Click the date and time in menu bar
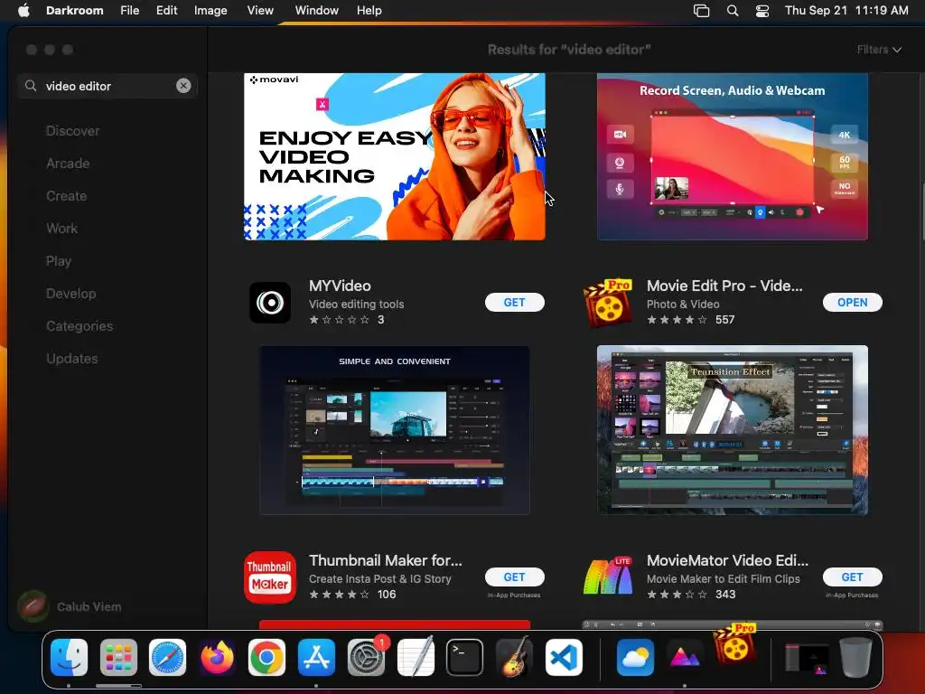This screenshot has height=694, width=925. [846, 11]
